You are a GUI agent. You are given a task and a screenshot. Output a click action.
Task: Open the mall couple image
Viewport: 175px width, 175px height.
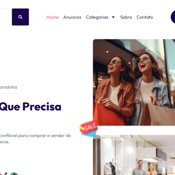pyautogui.click(x=134, y=155)
